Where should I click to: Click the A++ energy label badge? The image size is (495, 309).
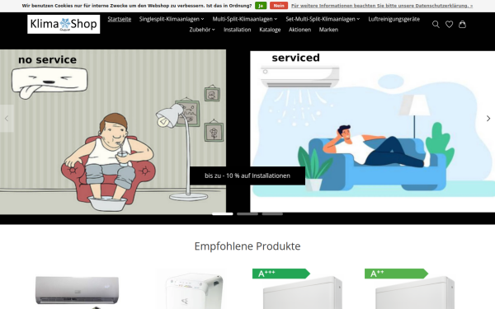pos(396,274)
